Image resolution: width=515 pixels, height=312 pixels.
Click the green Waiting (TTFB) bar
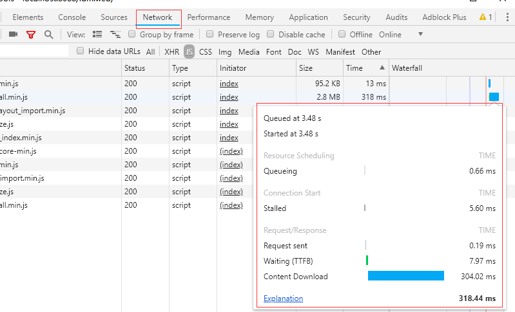tap(367, 261)
